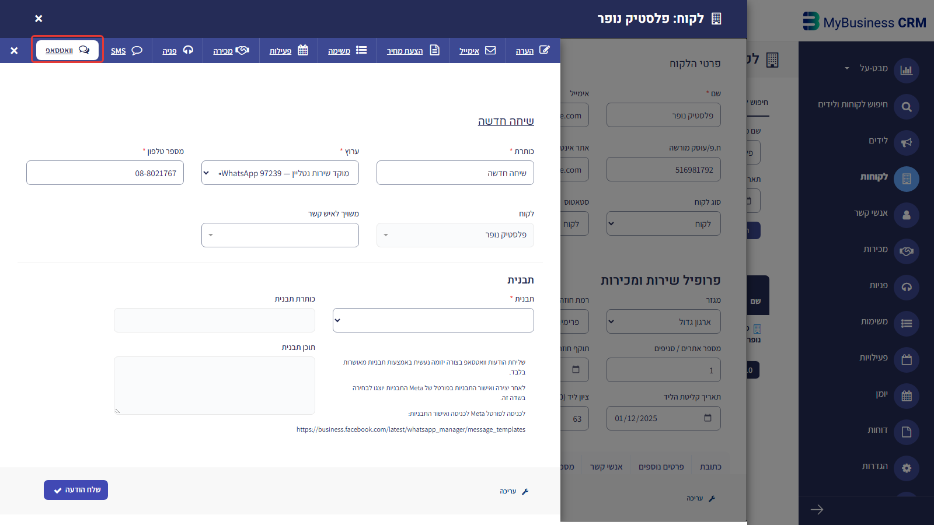
Task: Click the עריכה wrench link in panel
Action: pyautogui.click(x=514, y=492)
